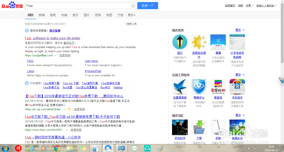The image size is (284, 152).
Task: Open the iPhone/iPad sublink
Action: point(93,71)
